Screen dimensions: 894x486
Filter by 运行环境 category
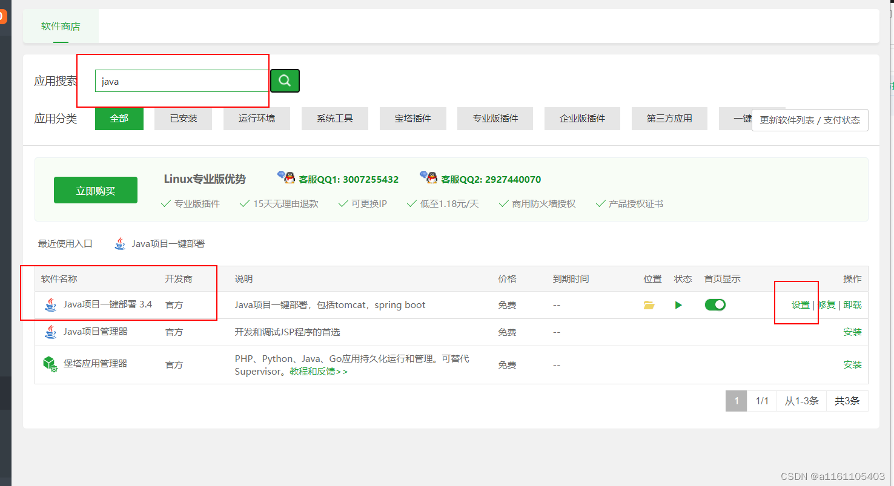pyautogui.click(x=257, y=119)
